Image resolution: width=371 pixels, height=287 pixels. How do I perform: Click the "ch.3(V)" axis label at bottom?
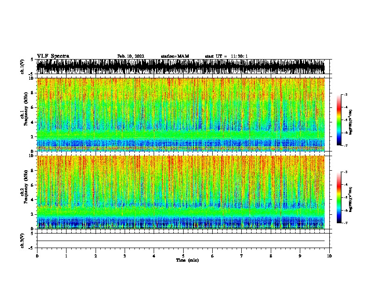[x=22, y=241]
